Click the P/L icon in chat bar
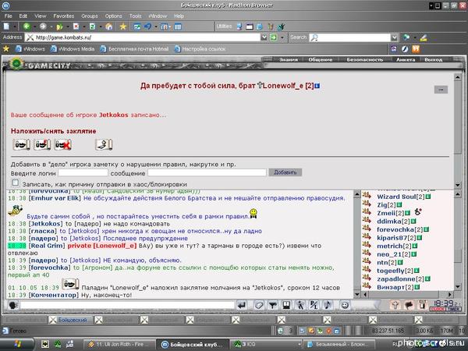 (314, 305)
